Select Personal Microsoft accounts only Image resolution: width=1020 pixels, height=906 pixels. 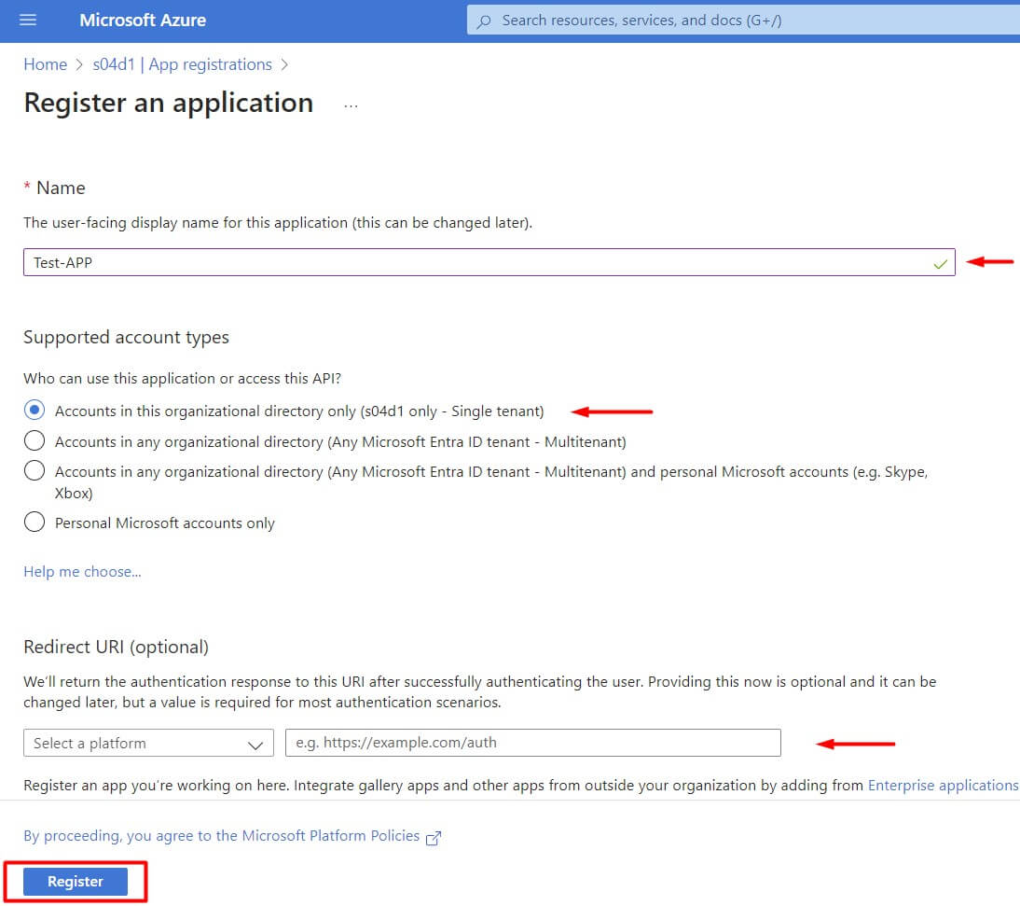click(34, 523)
